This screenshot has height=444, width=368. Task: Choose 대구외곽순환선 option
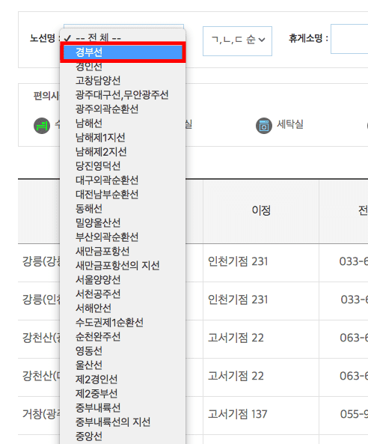123,180
